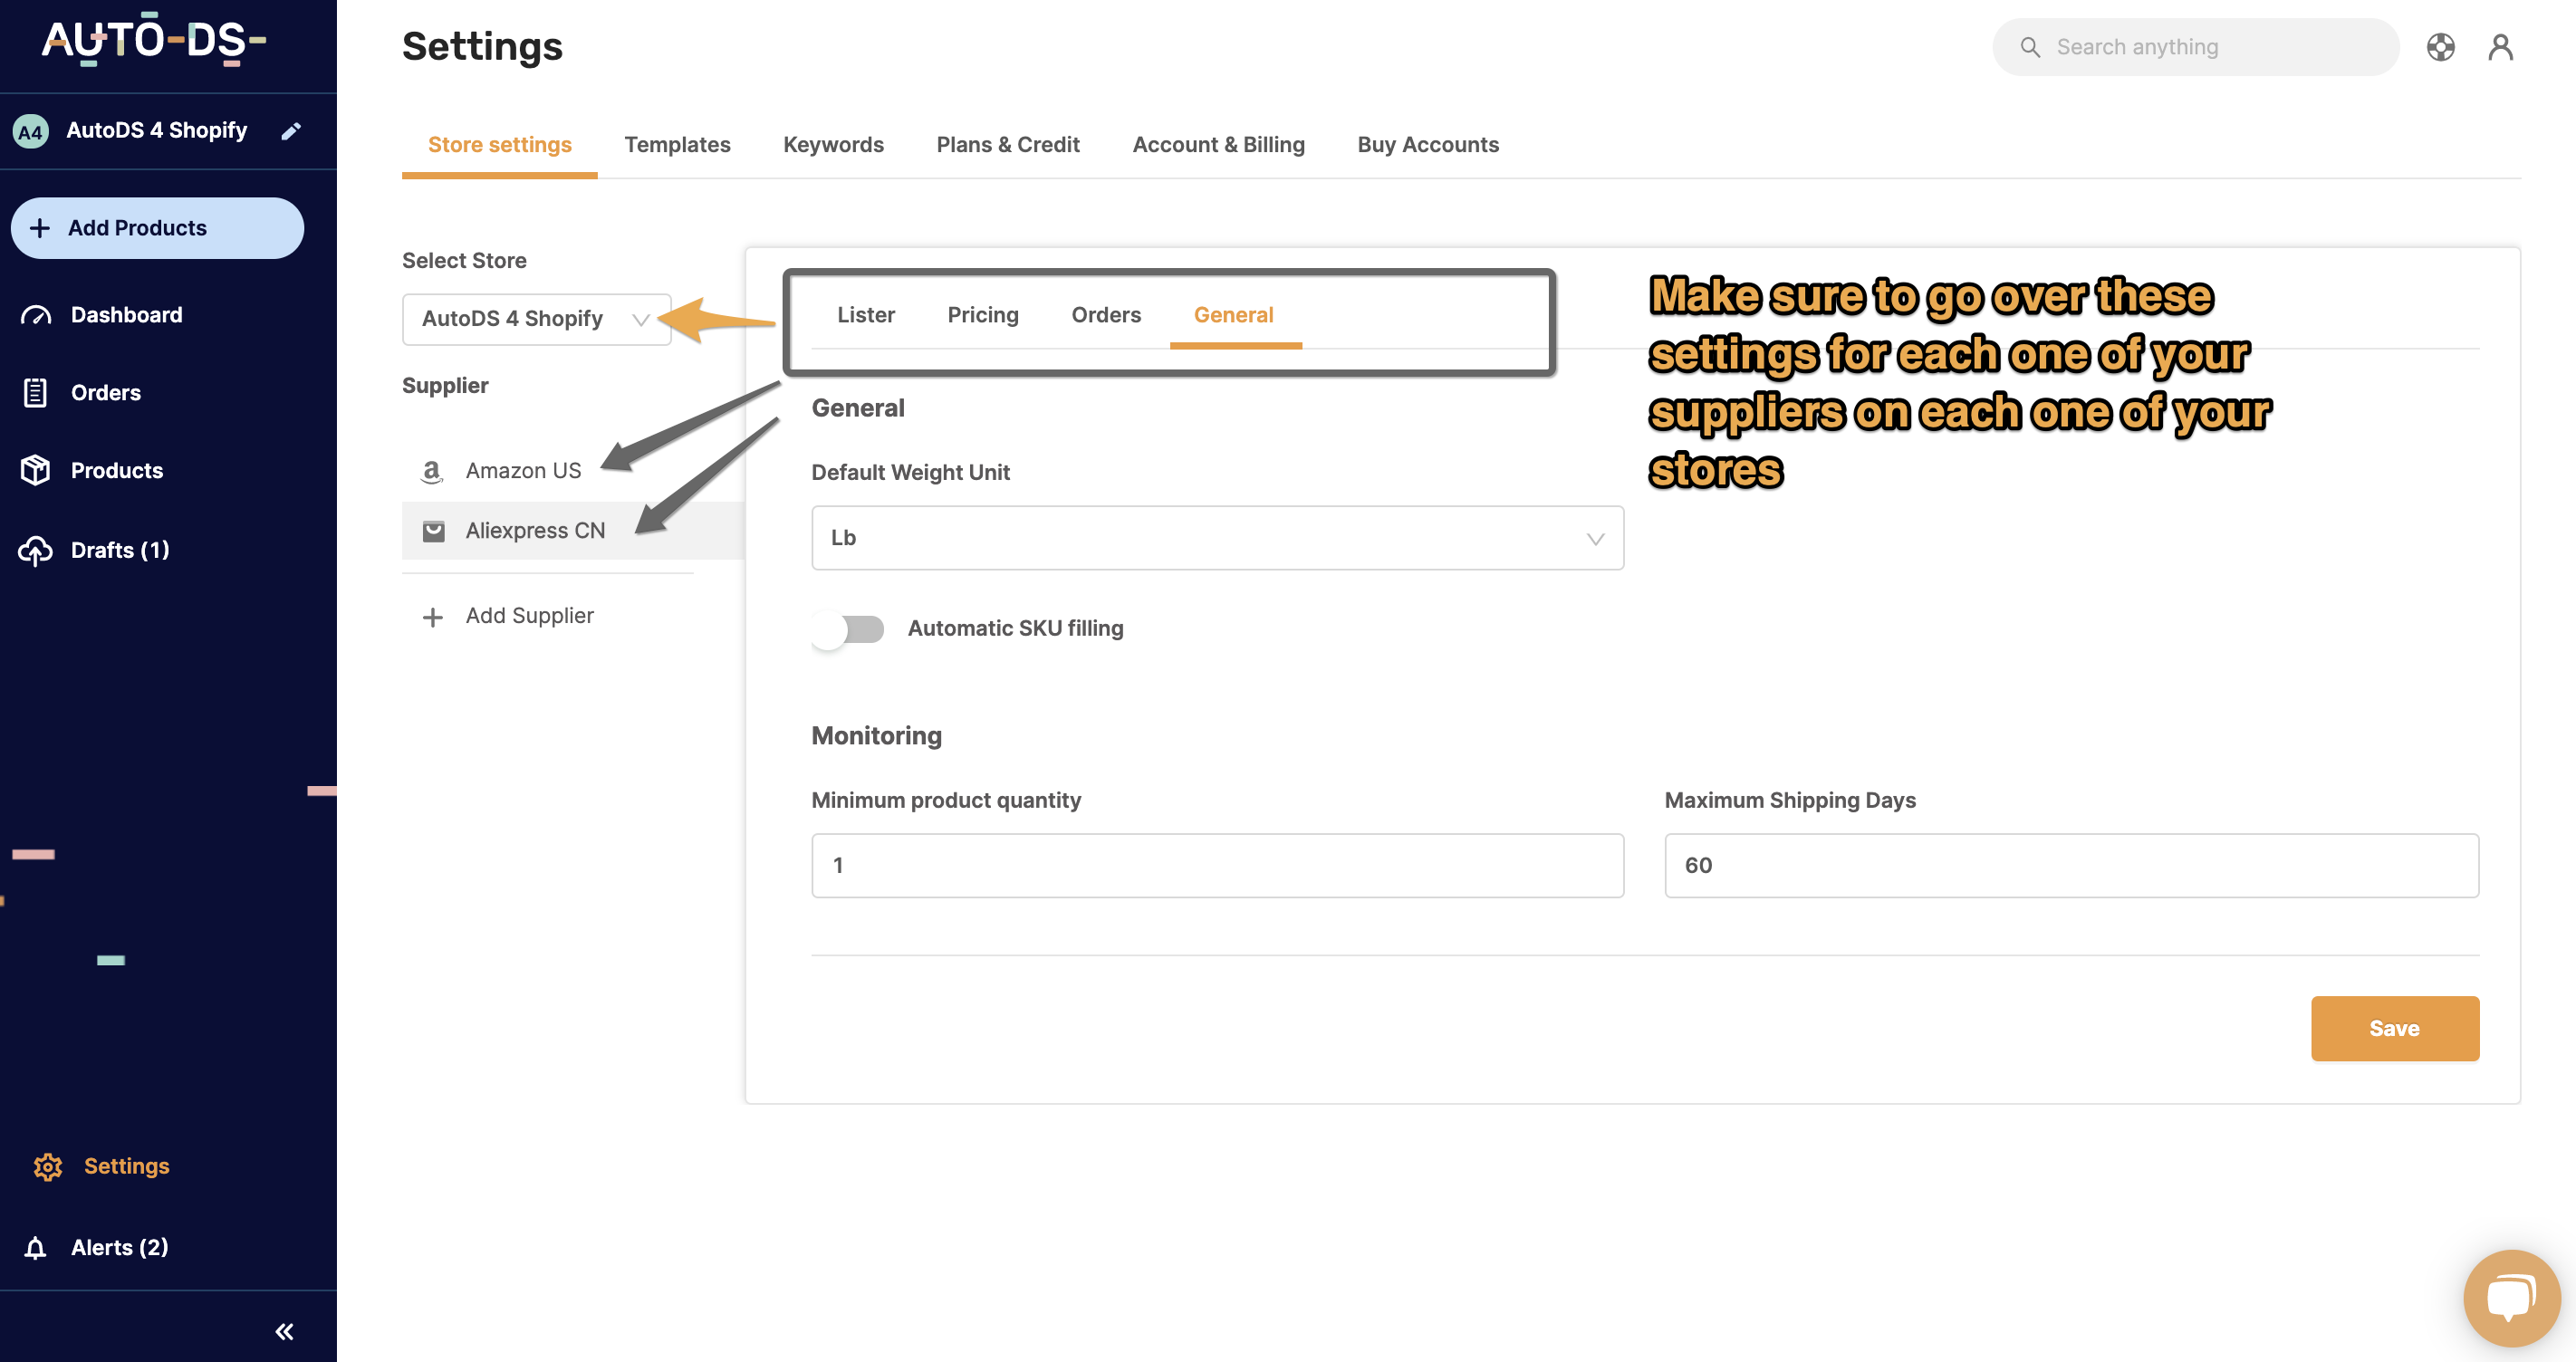The width and height of the screenshot is (2576, 1362).
Task: Collapse sidebar with double chevron icon
Action: [x=285, y=1331]
